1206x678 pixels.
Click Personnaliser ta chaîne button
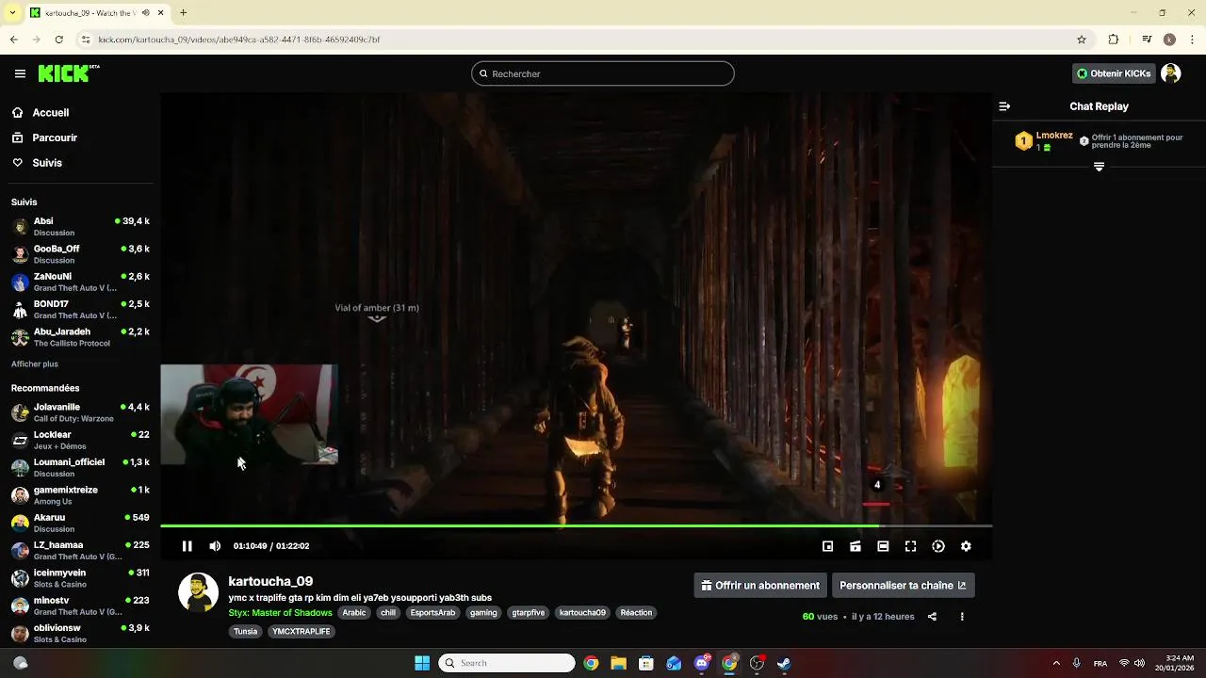point(903,585)
